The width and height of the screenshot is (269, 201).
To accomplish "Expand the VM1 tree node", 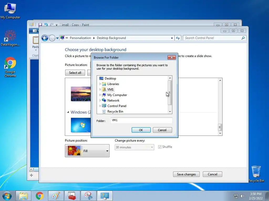I will (x=100, y=90).
